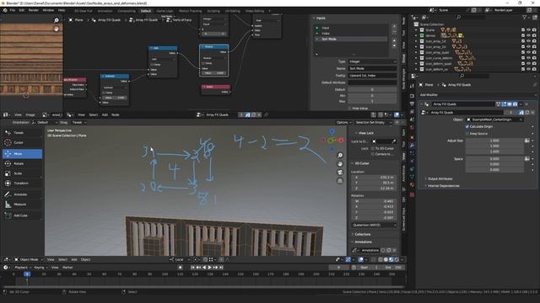Select the Add Cube tool

pyautogui.click(x=23, y=215)
